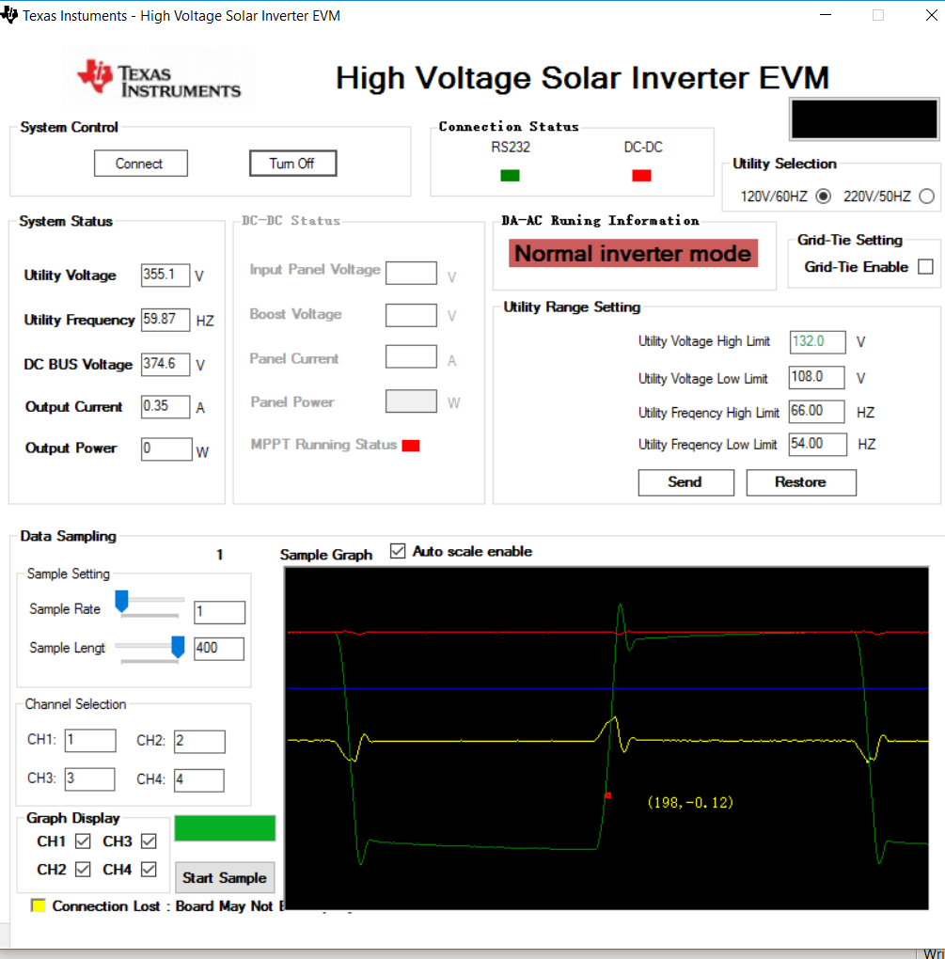Click the Panel Power field
Viewport: 945px width, 959px height.
click(411, 401)
